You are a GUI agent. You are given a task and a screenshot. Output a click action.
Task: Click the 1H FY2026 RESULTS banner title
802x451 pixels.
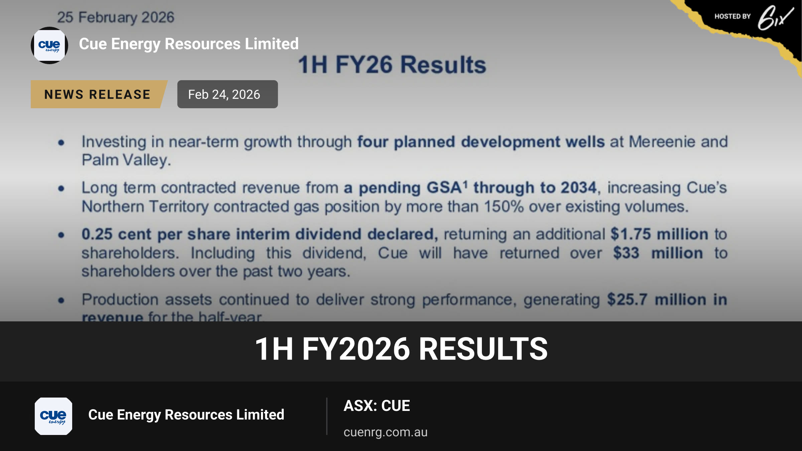(x=401, y=349)
